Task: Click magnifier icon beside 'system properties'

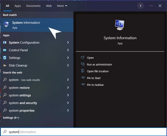Action: [x=5, y=110]
